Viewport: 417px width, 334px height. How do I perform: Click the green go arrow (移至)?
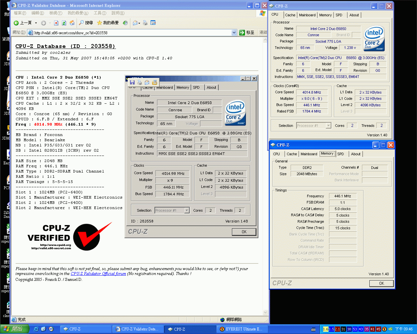coord(242,32)
